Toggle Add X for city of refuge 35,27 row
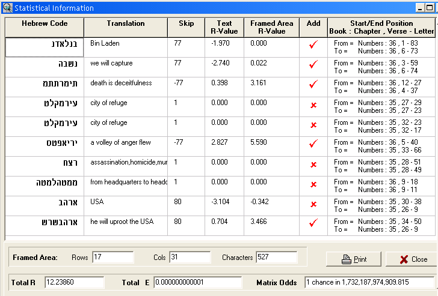This screenshot has height=296, width=438. pyautogui.click(x=313, y=105)
